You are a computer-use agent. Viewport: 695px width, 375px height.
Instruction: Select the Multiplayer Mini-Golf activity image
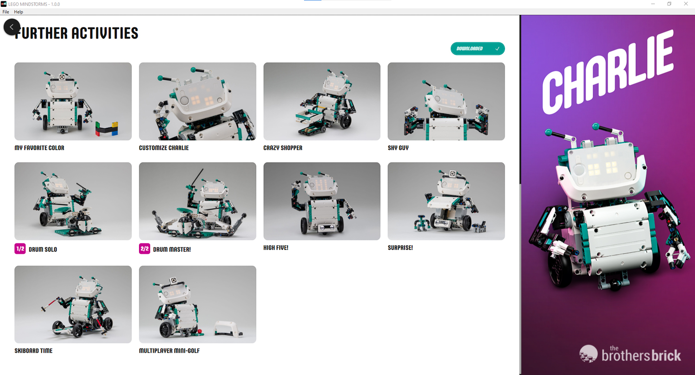click(x=197, y=304)
